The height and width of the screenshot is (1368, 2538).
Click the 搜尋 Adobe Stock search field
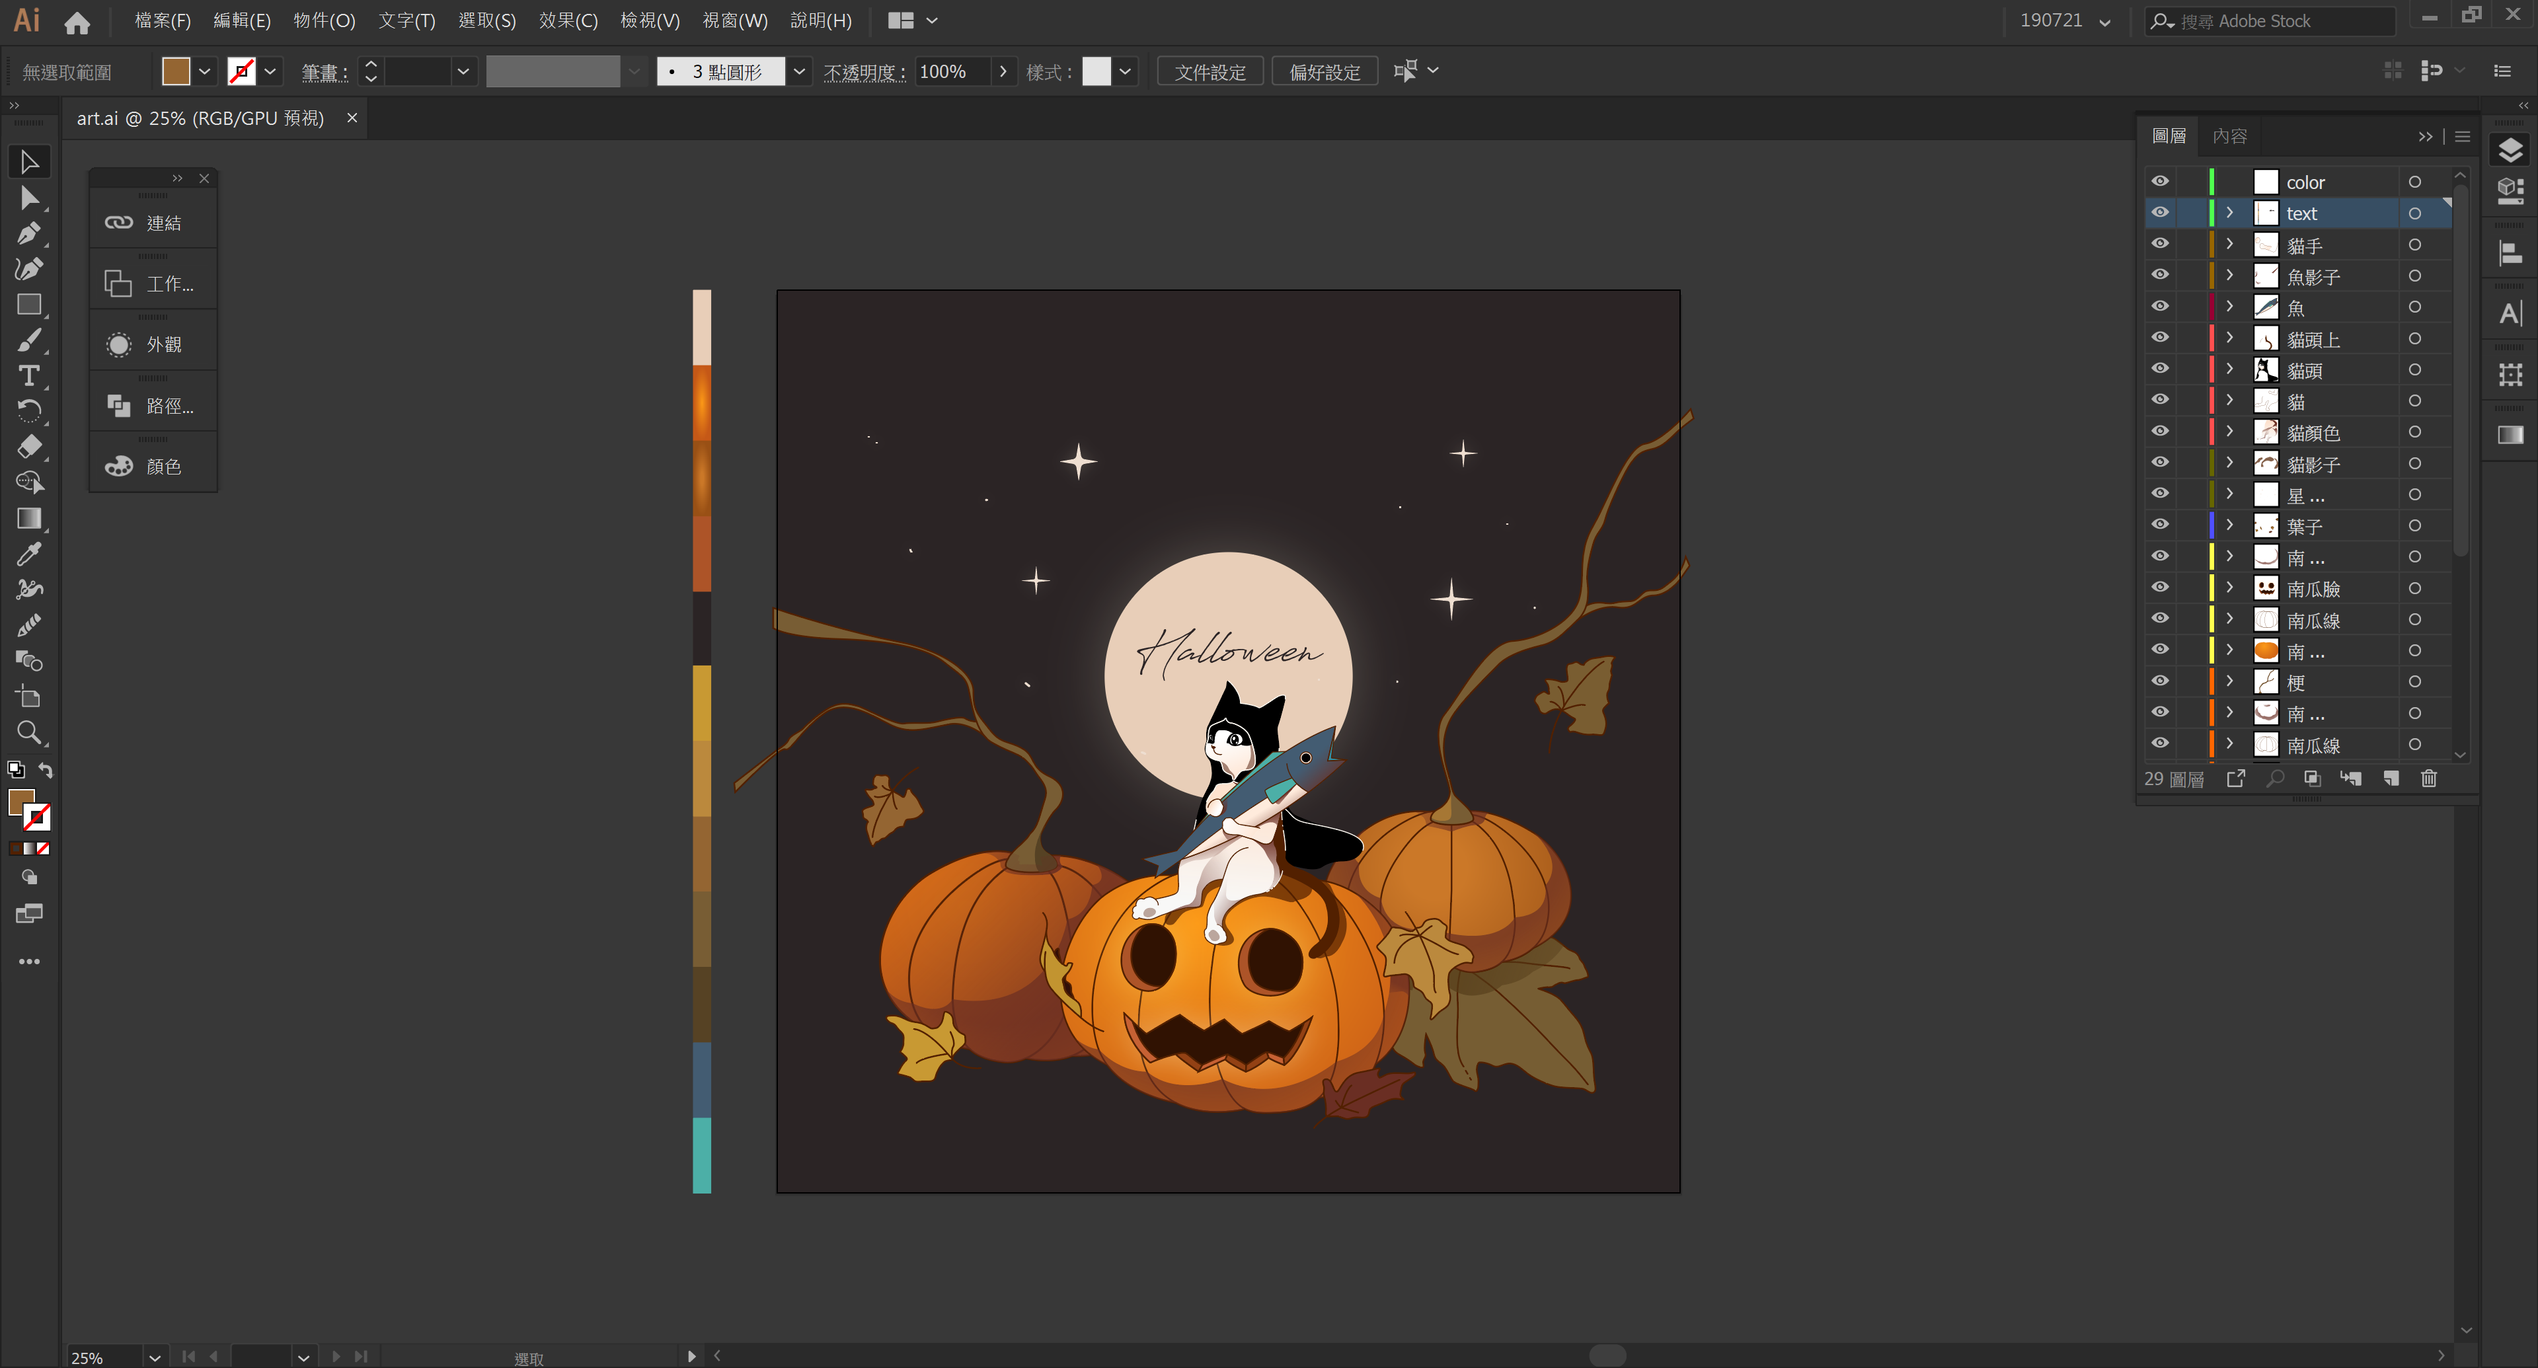pos(2270,22)
